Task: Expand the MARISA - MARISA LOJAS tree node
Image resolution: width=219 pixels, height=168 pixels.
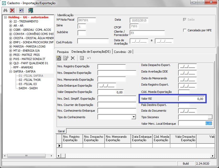Action: (x=11, y=46)
